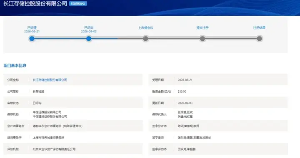
Task: Click the 公司简称 field label
Action: (13, 91)
